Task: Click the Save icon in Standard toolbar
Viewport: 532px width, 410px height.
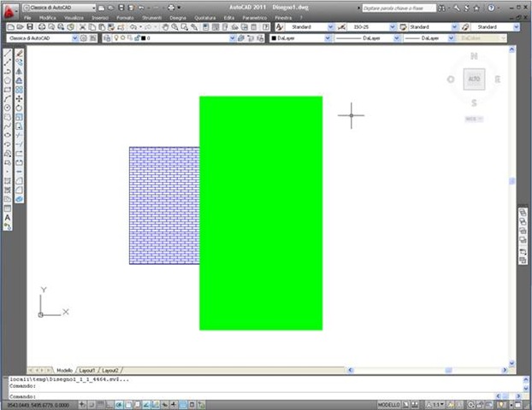Action: (x=30, y=26)
